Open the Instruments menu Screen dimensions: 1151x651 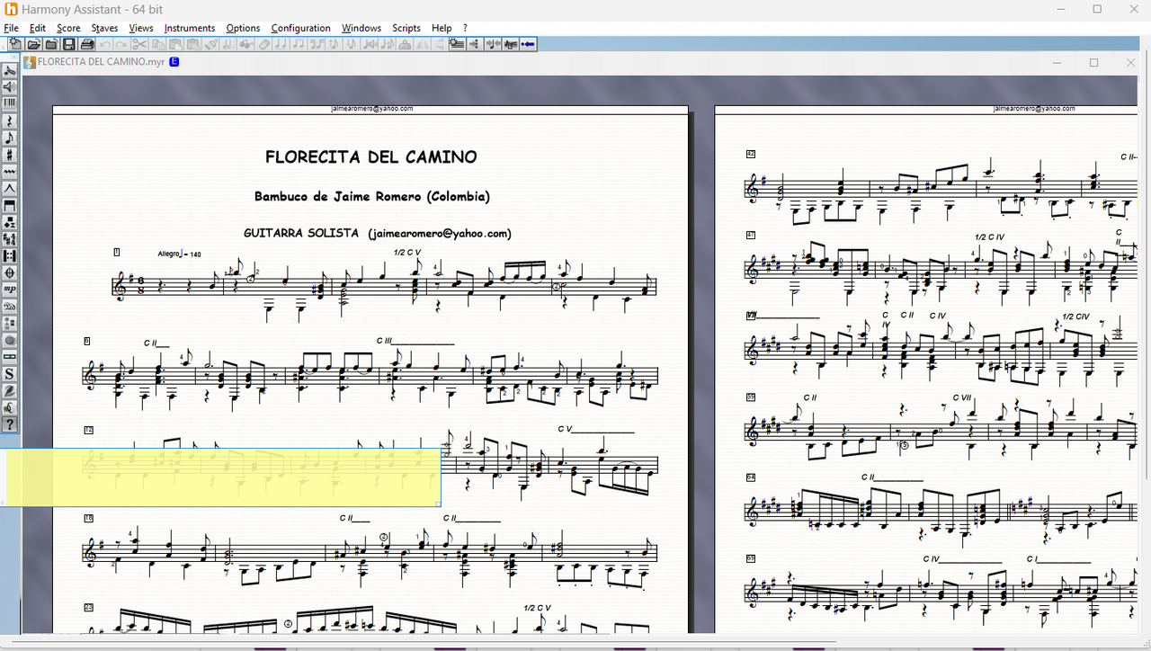[189, 28]
